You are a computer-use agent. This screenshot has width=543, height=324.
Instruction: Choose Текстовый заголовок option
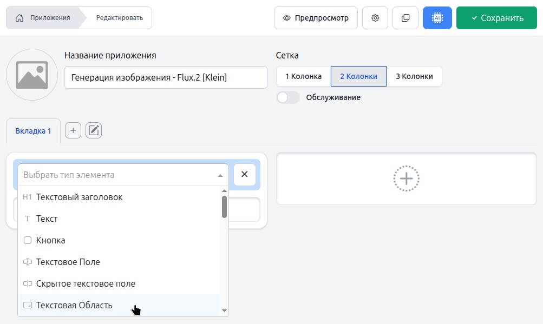click(x=119, y=197)
